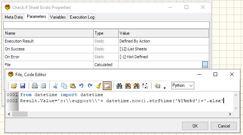
Task: Save code with the floppy disk icon
Action: pos(23,86)
